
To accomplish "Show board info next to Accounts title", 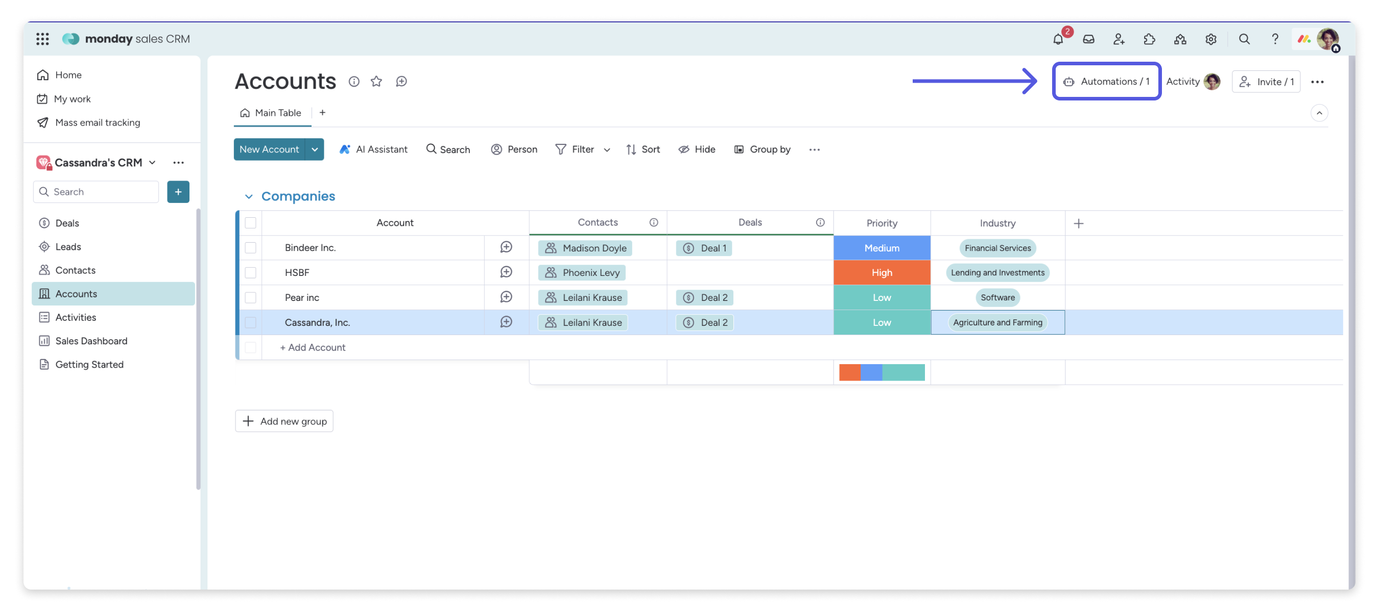I will [354, 81].
